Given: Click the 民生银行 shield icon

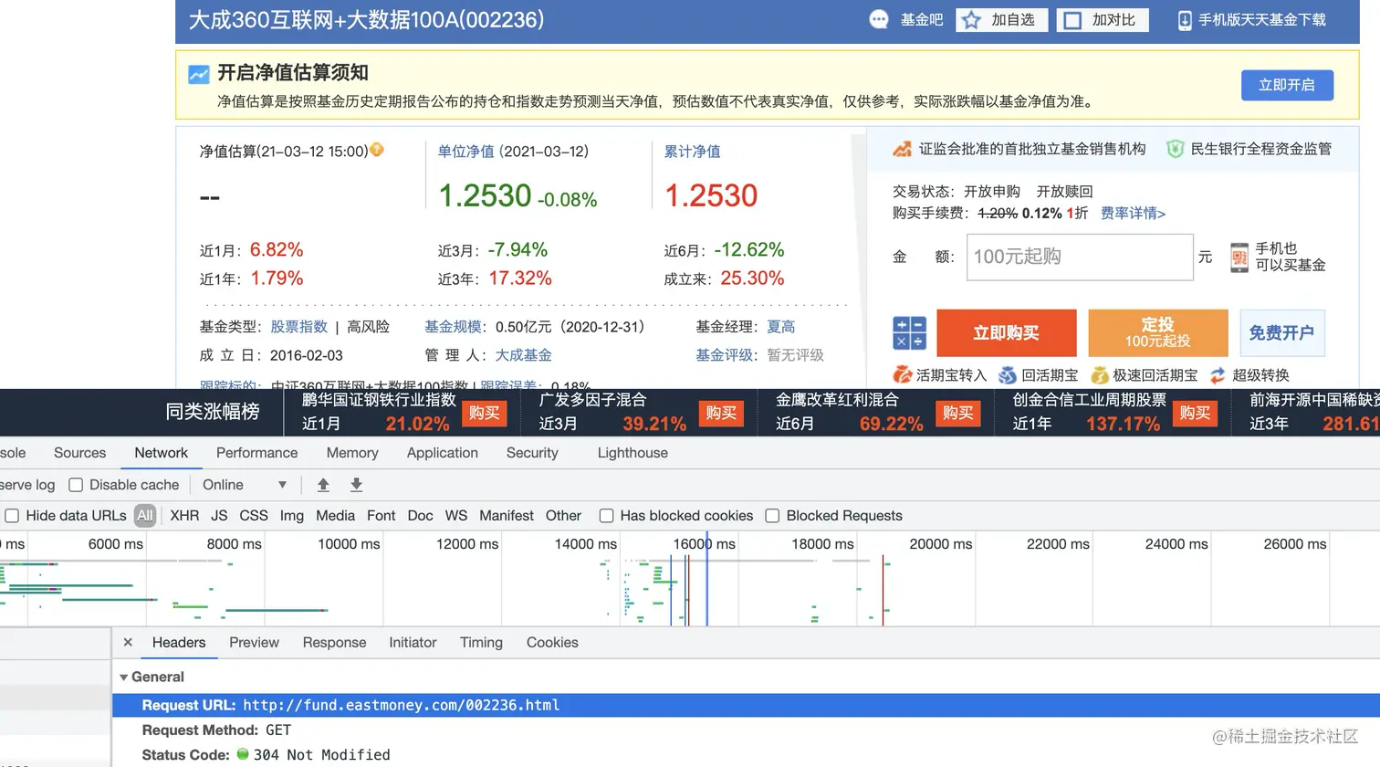Looking at the screenshot, I should [1175, 149].
